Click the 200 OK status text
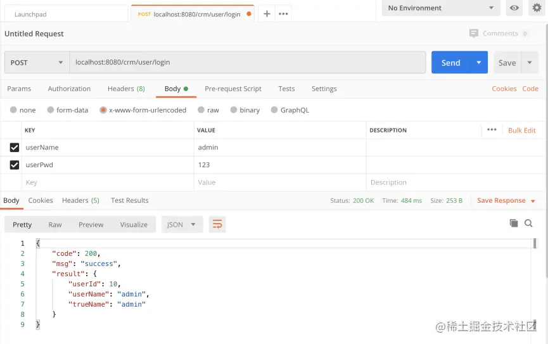The image size is (548, 344). point(363,201)
